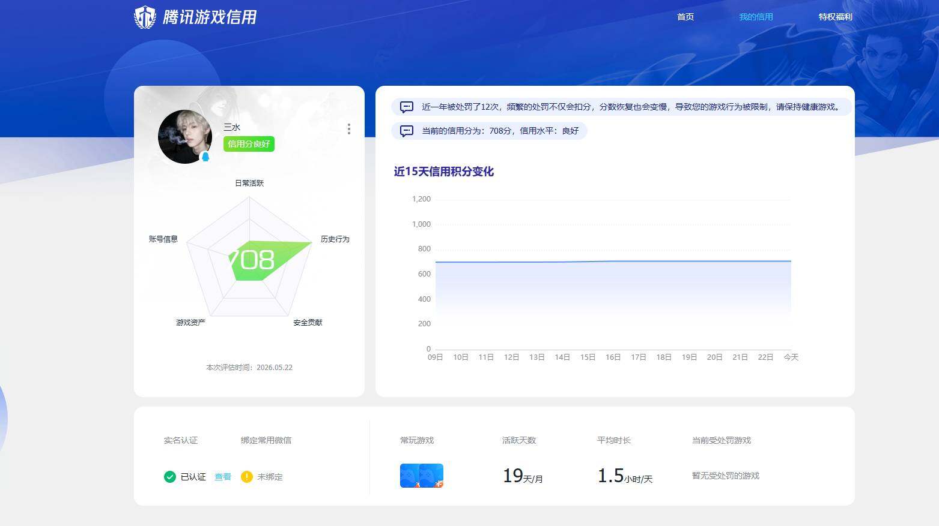Click the 本次评估时间 2026.05.22 text
The image size is (939, 526).
249,367
